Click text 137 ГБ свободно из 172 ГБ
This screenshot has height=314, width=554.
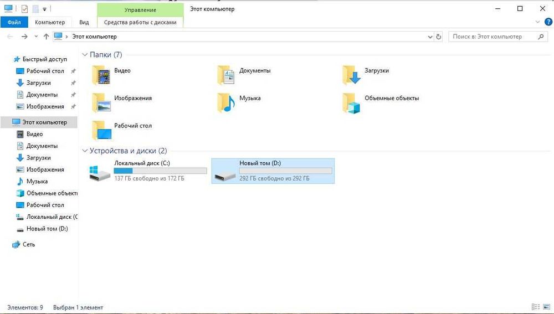click(149, 178)
